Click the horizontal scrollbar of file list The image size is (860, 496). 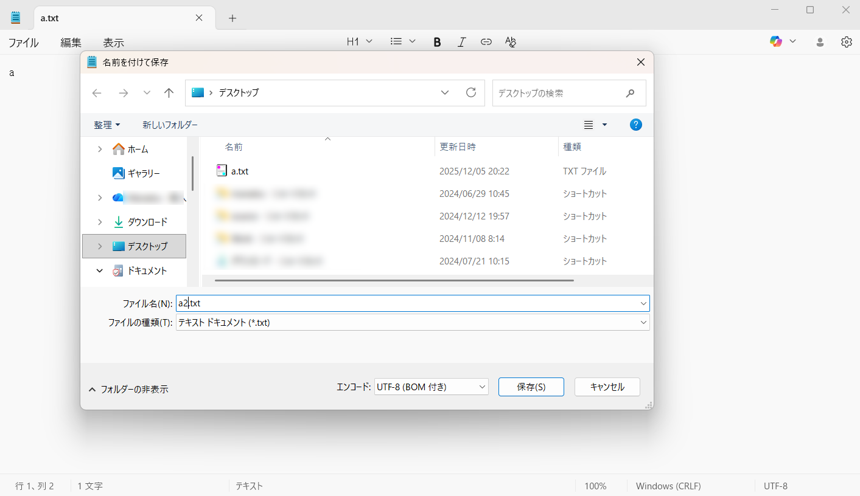pos(394,280)
